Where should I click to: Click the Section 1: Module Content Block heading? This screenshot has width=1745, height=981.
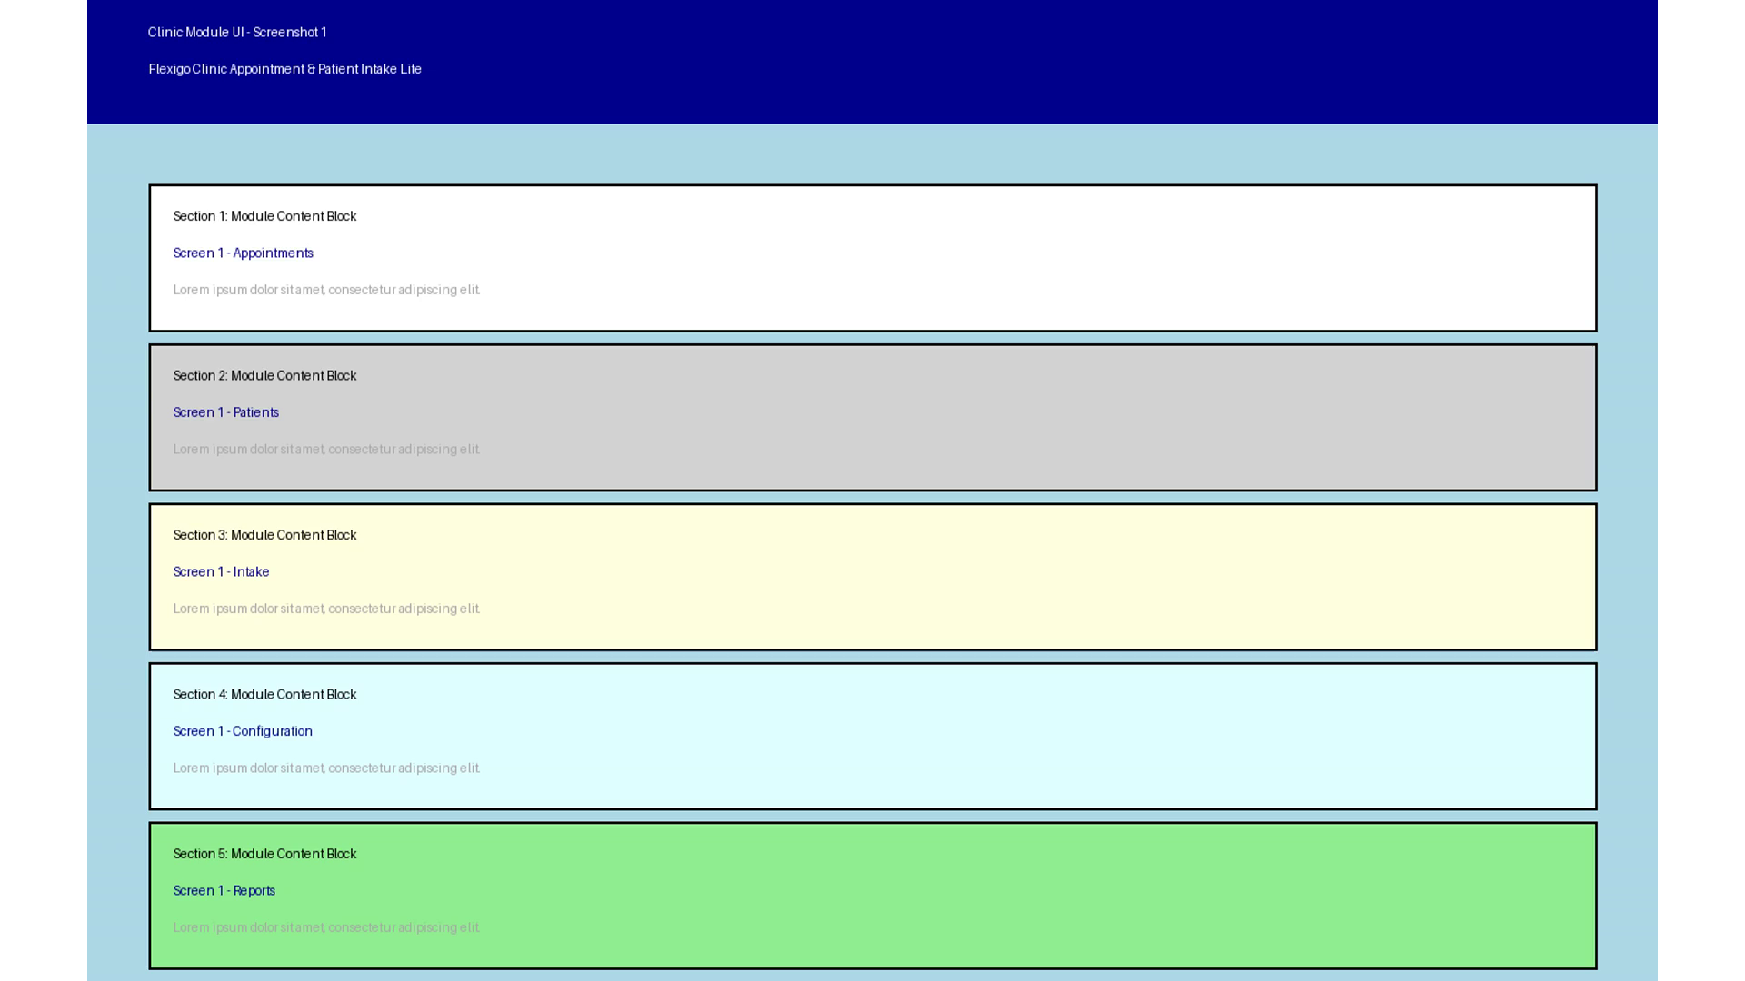[x=264, y=216]
